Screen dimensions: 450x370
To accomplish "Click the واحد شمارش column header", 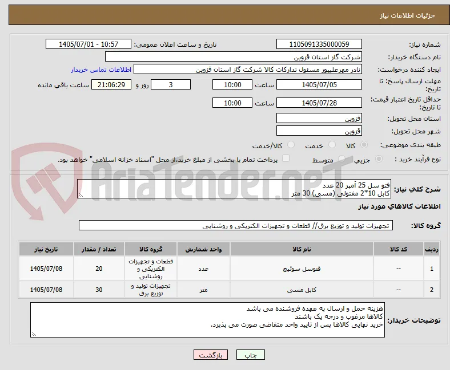I will coord(203,249).
